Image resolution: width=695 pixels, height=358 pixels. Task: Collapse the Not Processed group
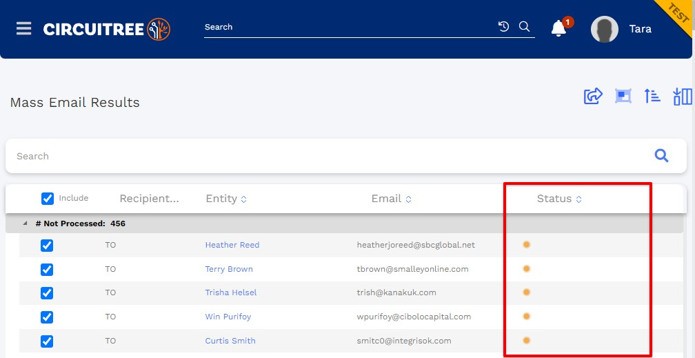click(25, 223)
